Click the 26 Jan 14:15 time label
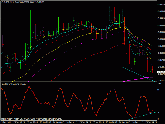 coord(151,122)
